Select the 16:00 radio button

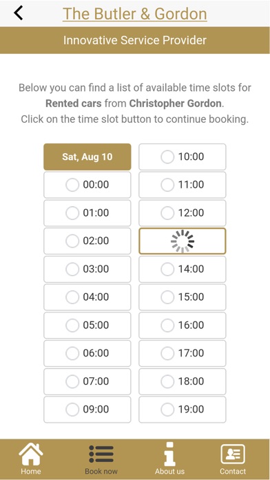pos(167,326)
